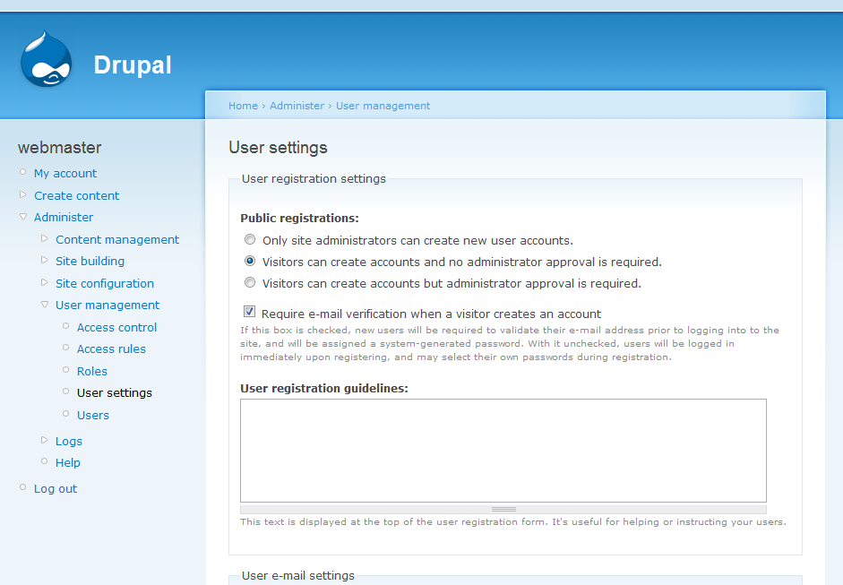Expand the Create content triangle
843x585 pixels.
click(x=22, y=194)
